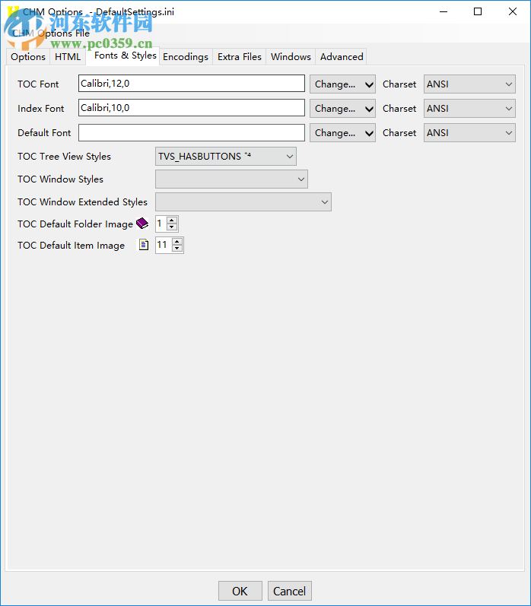Screen dimensions: 531x606
Task: Increase the TOC Default Item Image value
Action: [x=177, y=242]
